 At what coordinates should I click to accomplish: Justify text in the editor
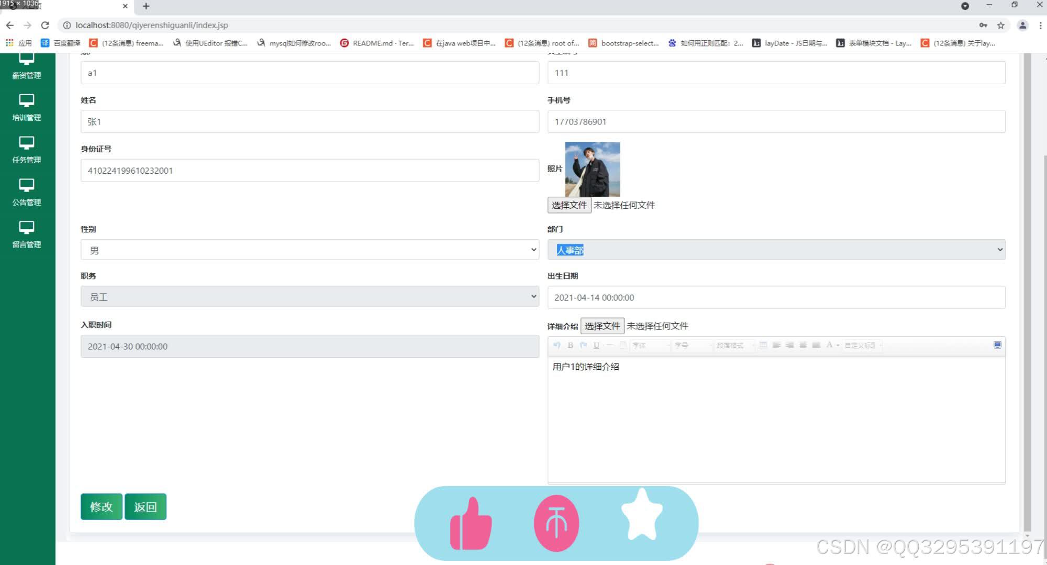click(x=816, y=345)
